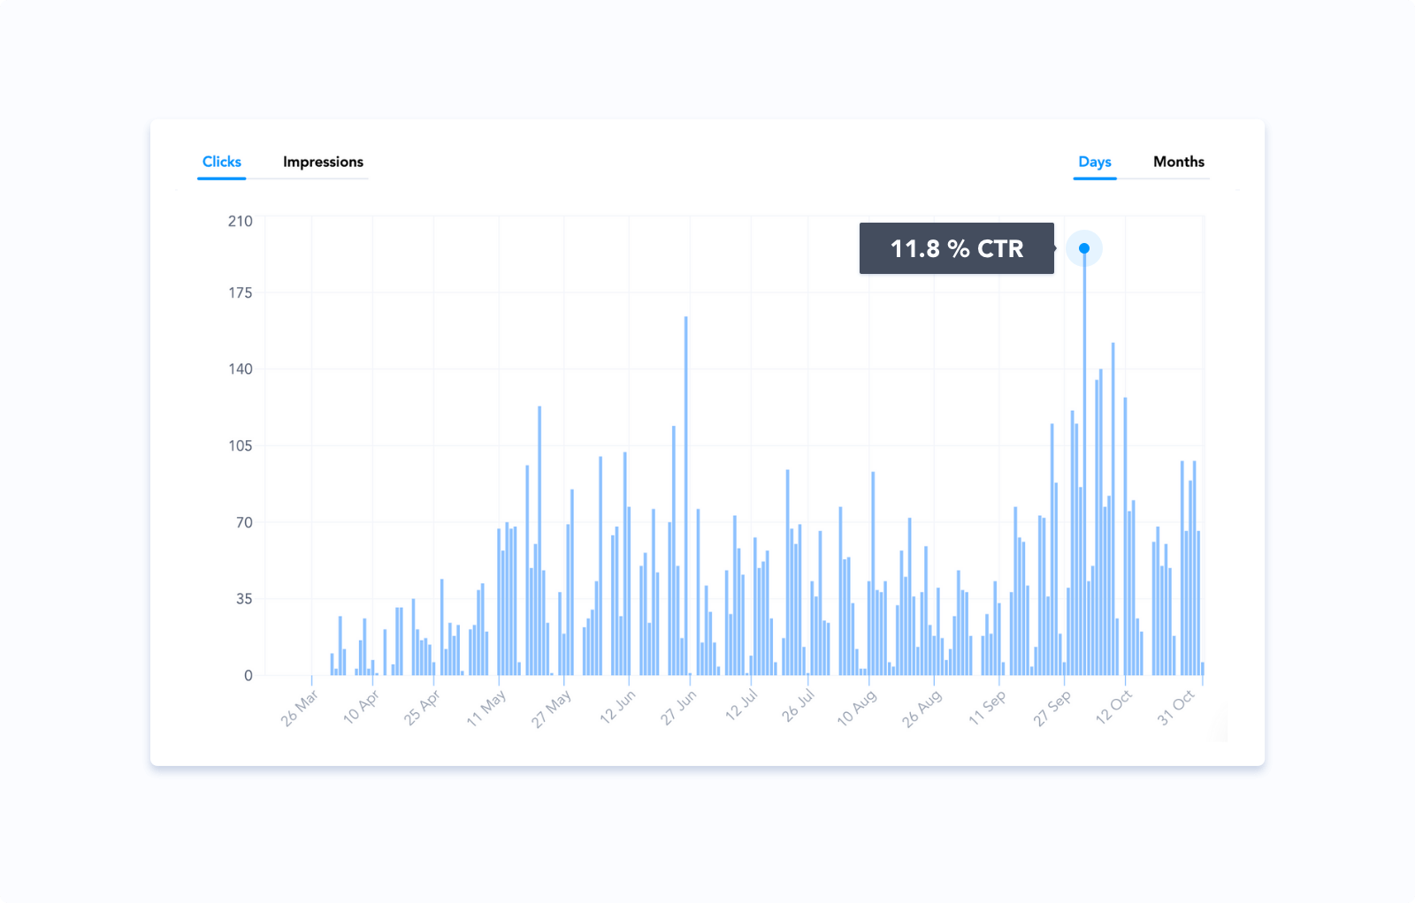This screenshot has width=1415, height=903.
Task: Click the 140 y-axis value
Action: tap(240, 369)
